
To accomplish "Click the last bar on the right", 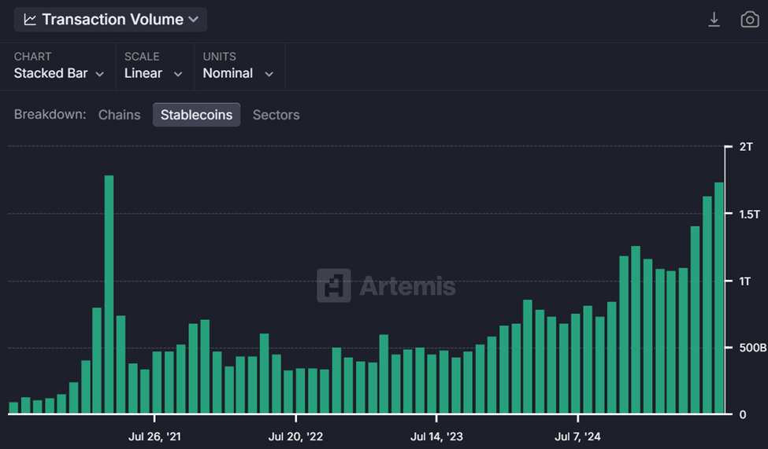I will (x=719, y=298).
